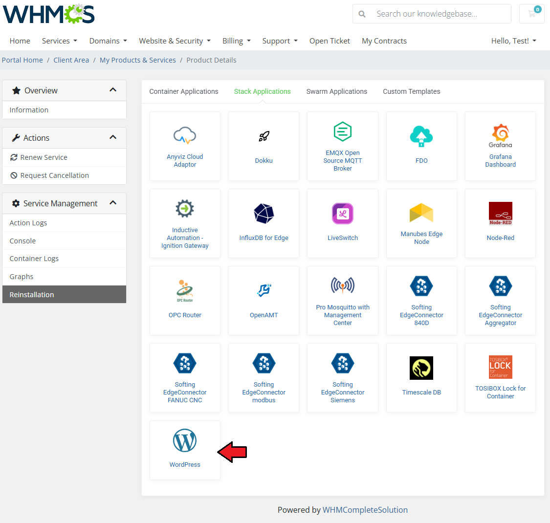The image size is (550, 523).
Task: Expand the Domains dropdown menu
Action: point(108,41)
